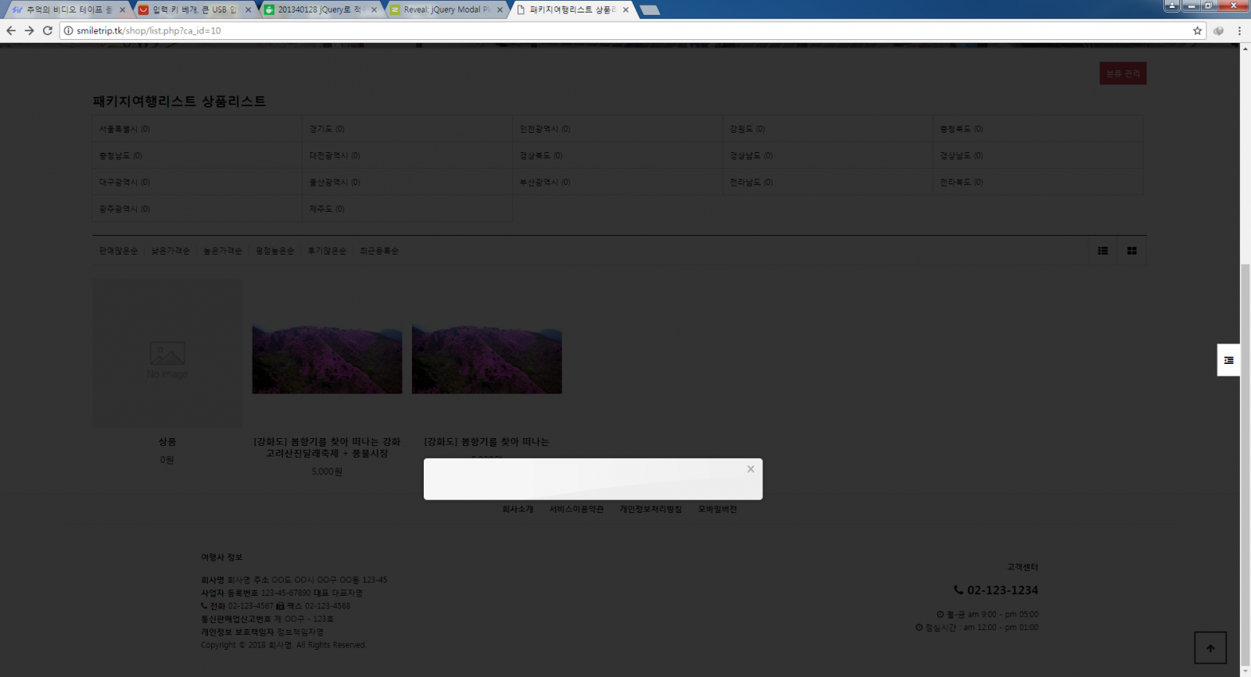The image size is (1251, 677).
Task: Click the 패키지여행리스트 상품리스트 heading
Action: pos(179,102)
